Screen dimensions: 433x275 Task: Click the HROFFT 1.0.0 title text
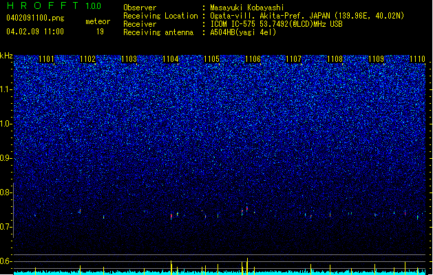[x=54, y=5]
